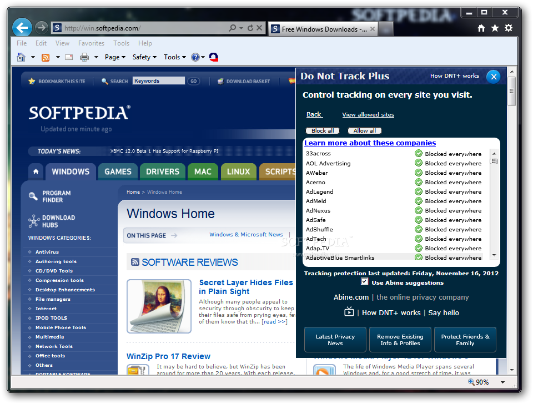
Task: Click the Allow all button
Action: coord(364,130)
